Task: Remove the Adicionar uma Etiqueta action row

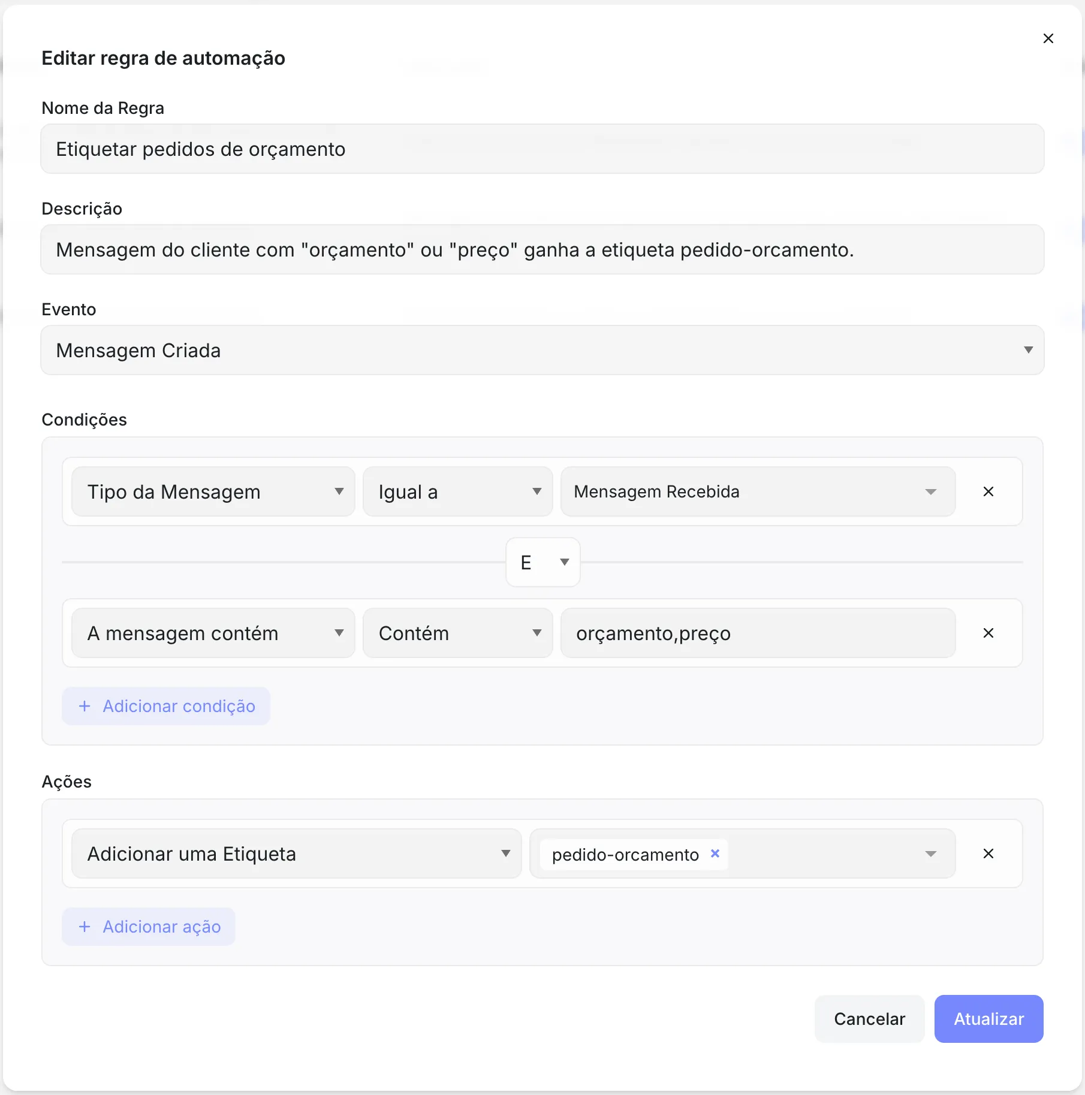Action: point(988,853)
